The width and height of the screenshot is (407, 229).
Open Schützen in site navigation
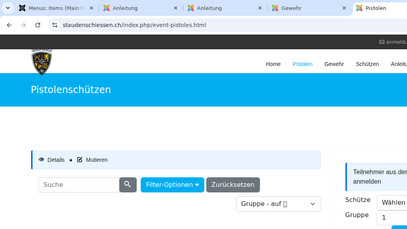coord(367,64)
